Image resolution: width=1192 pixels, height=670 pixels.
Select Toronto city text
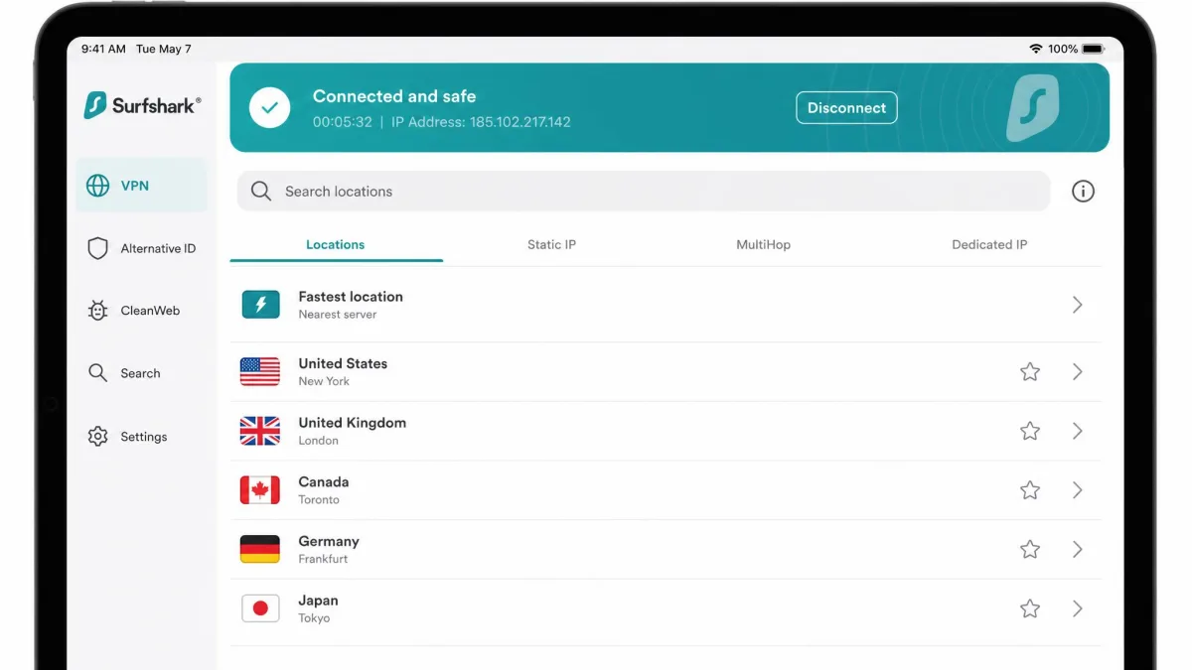[x=319, y=500]
